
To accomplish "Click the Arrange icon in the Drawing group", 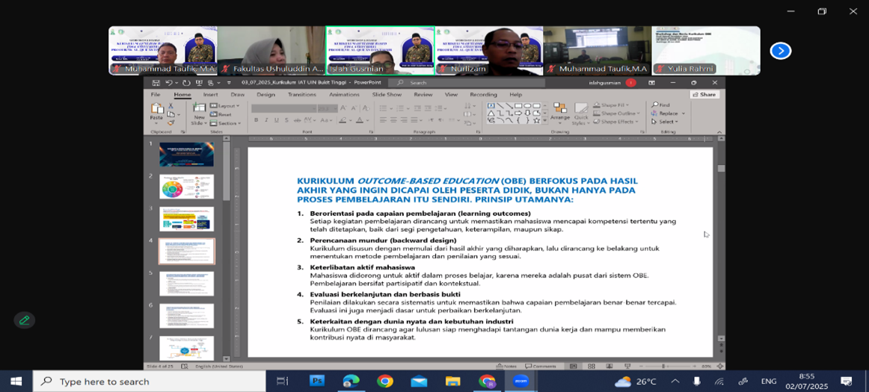I will coord(559,113).
